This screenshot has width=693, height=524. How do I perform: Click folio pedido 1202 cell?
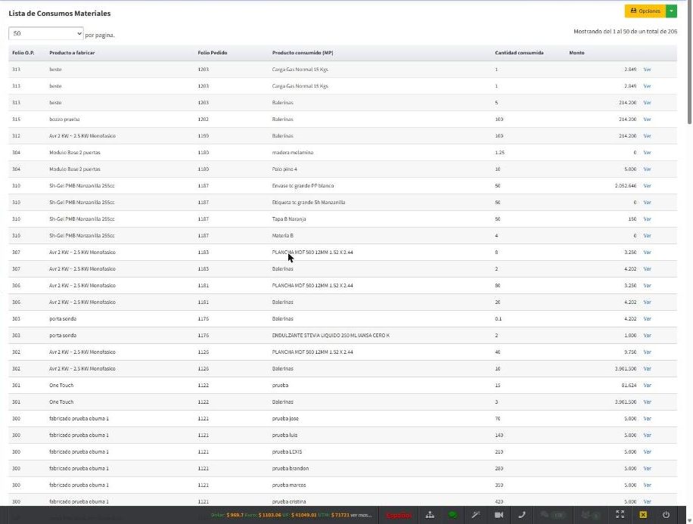pyautogui.click(x=204, y=119)
